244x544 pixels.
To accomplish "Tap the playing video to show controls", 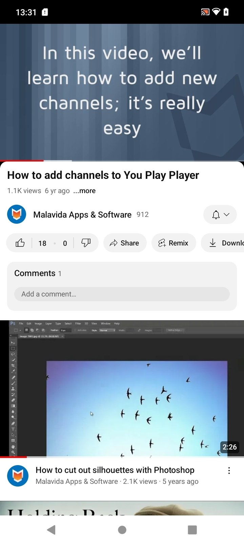I will click(x=122, y=92).
